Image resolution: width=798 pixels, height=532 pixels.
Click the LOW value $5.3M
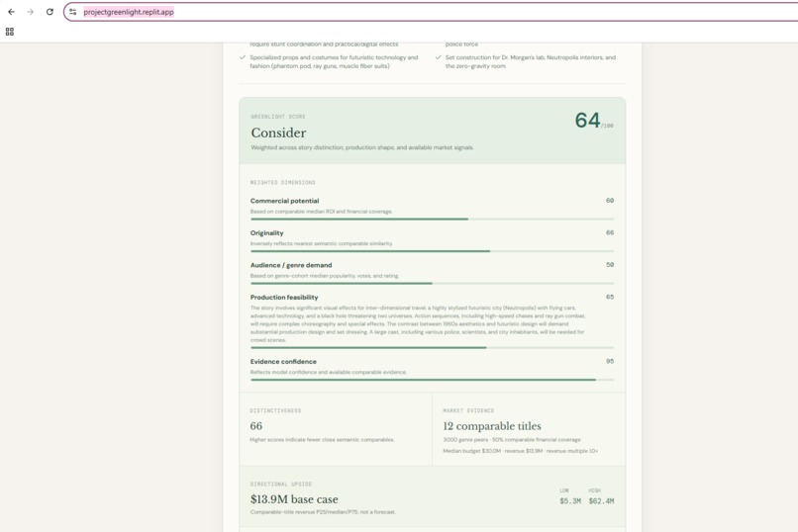(x=570, y=501)
